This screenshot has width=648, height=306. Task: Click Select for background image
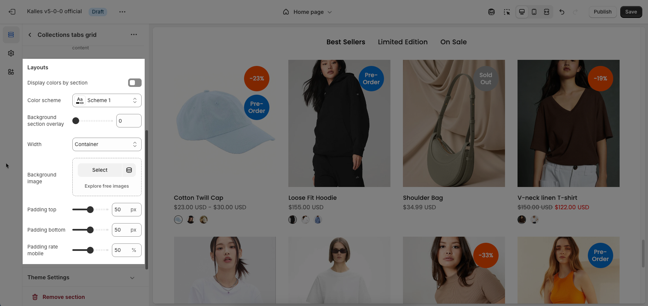point(100,170)
